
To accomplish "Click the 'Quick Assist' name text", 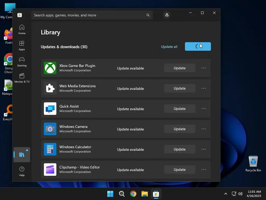I will pyautogui.click(x=69, y=106).
